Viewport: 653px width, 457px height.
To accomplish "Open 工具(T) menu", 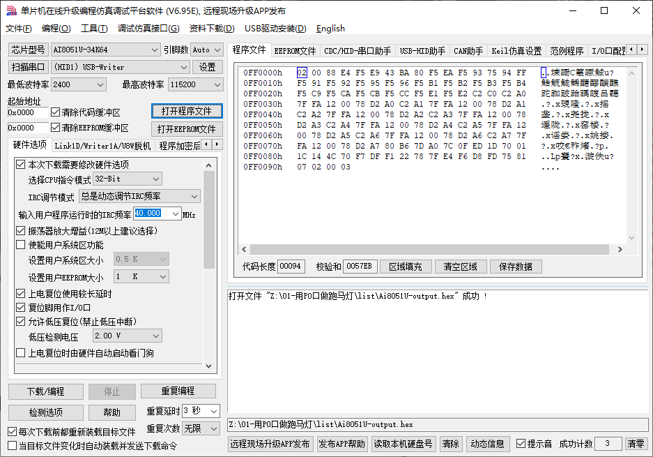I will [x=94, y=29].
